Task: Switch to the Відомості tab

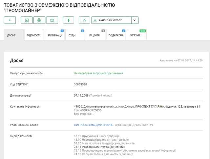Action: coord(33,35)
